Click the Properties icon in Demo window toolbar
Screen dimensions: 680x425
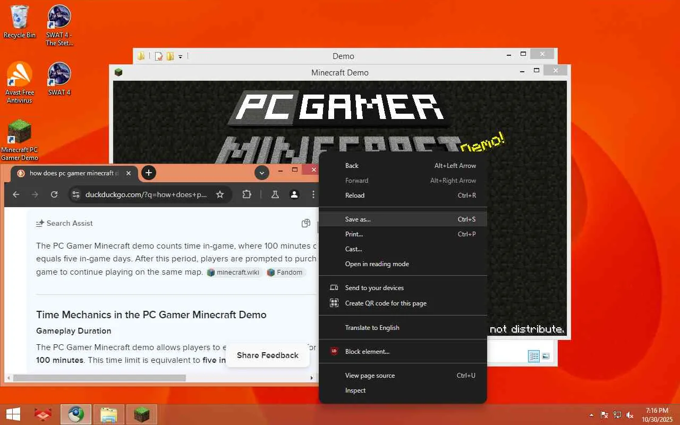tap(158, 56)
